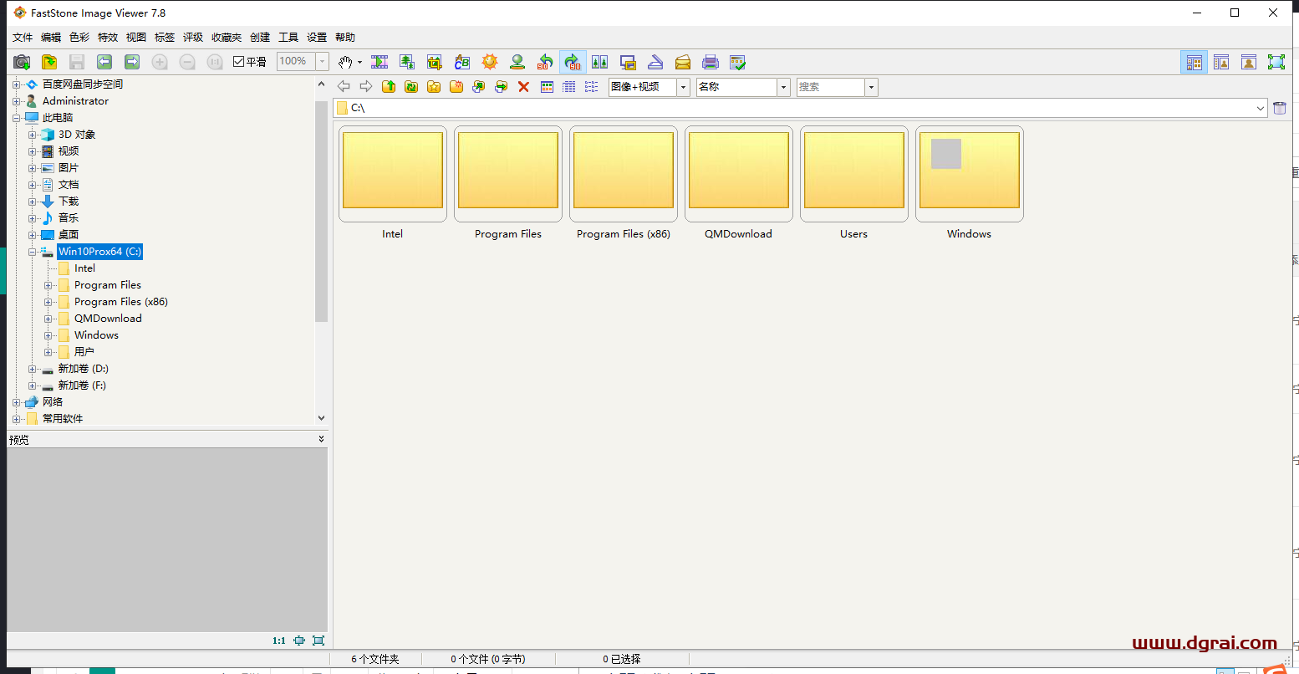Create new folder icon
Image resolution: width=1299 pixels, height=674 pixels.
point(456,87)
